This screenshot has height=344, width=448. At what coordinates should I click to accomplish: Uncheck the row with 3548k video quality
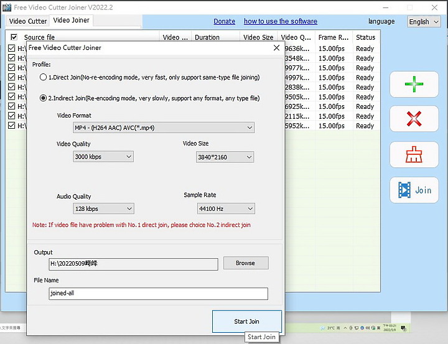coord(11,58)
